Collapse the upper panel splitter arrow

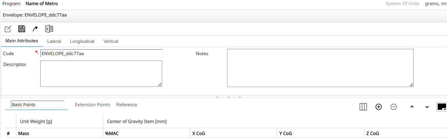(x=228, y=97)
